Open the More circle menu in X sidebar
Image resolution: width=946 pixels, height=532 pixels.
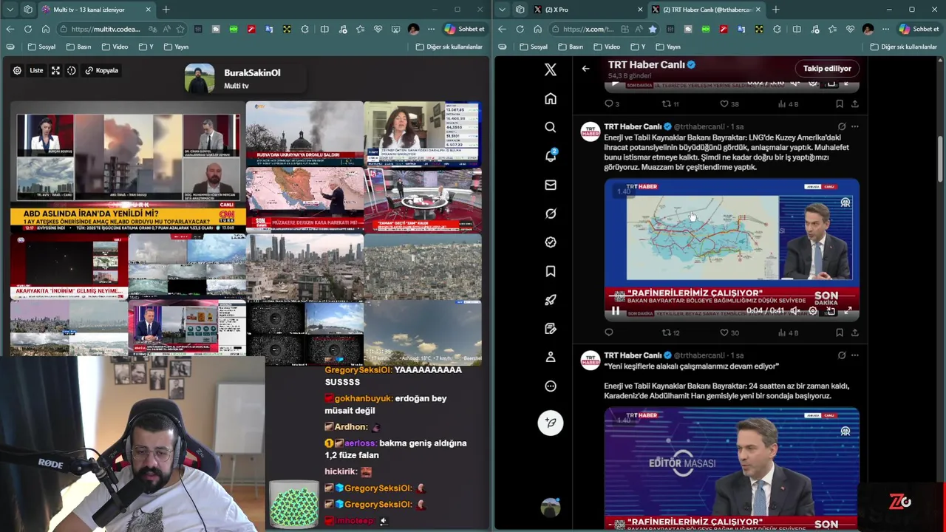[550, 386]
